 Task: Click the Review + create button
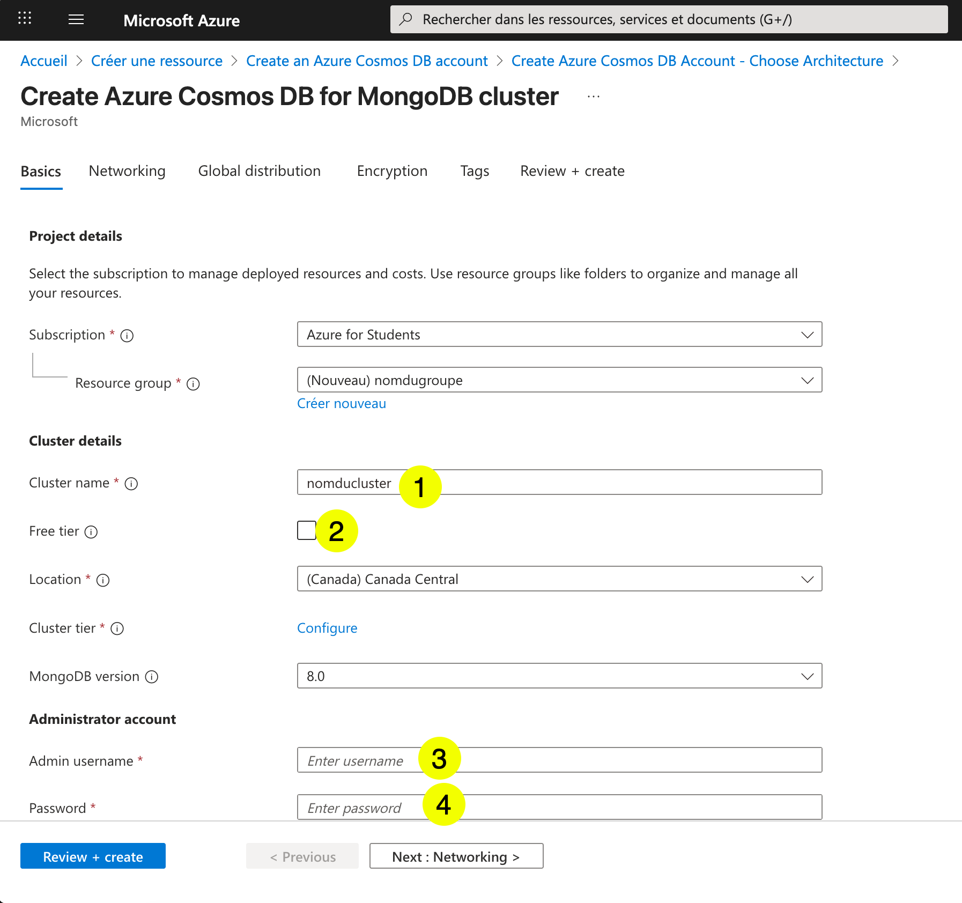click(x=93, y=856)
